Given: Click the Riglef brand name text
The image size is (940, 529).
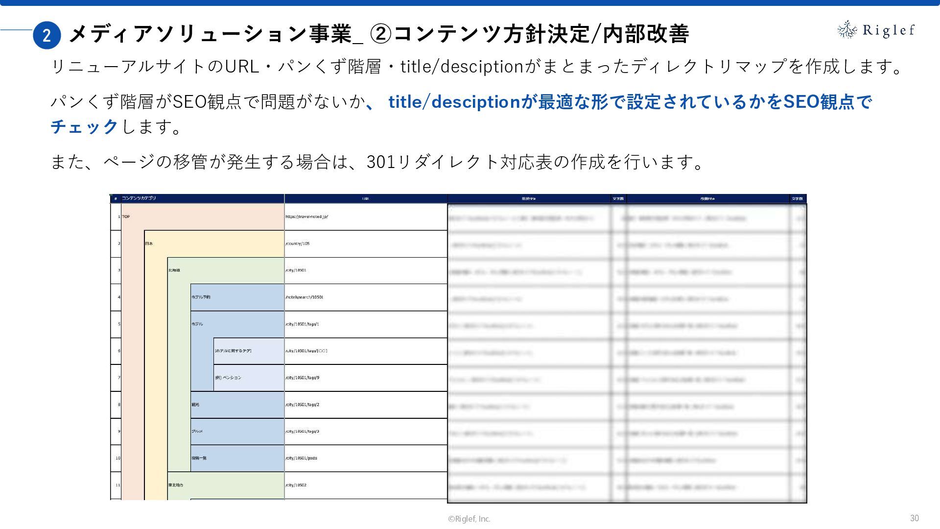Looking at the screenshot, I should pos(888,30).
